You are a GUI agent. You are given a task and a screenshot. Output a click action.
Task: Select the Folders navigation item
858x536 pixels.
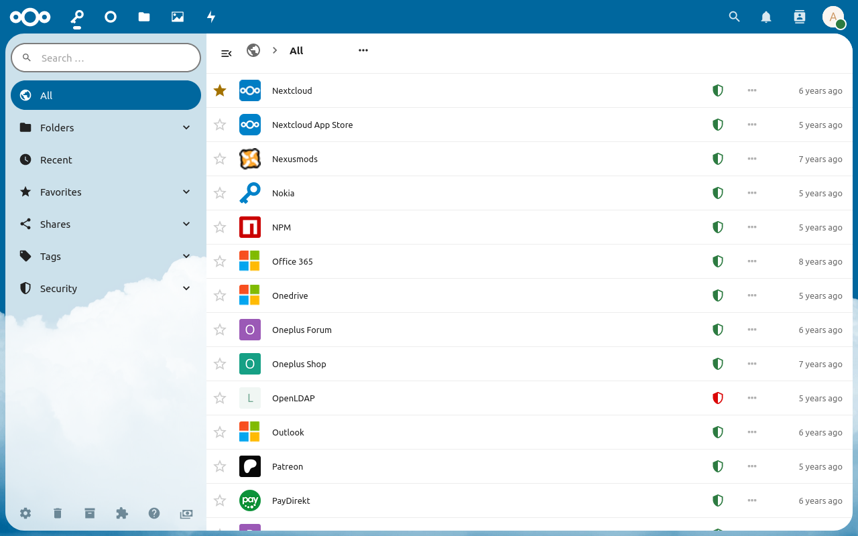click(106, 127)
